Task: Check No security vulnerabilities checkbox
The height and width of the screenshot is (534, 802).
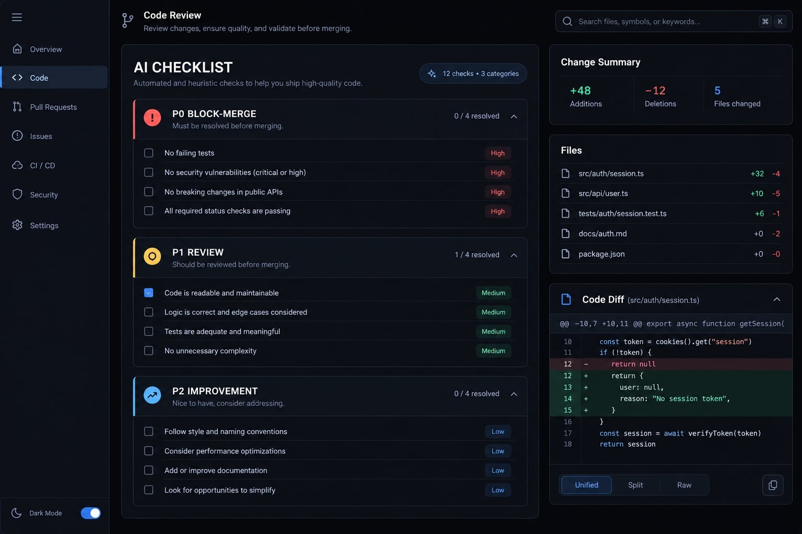Action: click(149, 172)
